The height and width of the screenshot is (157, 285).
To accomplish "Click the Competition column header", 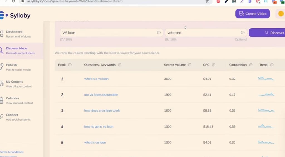I will coord(238,65).
